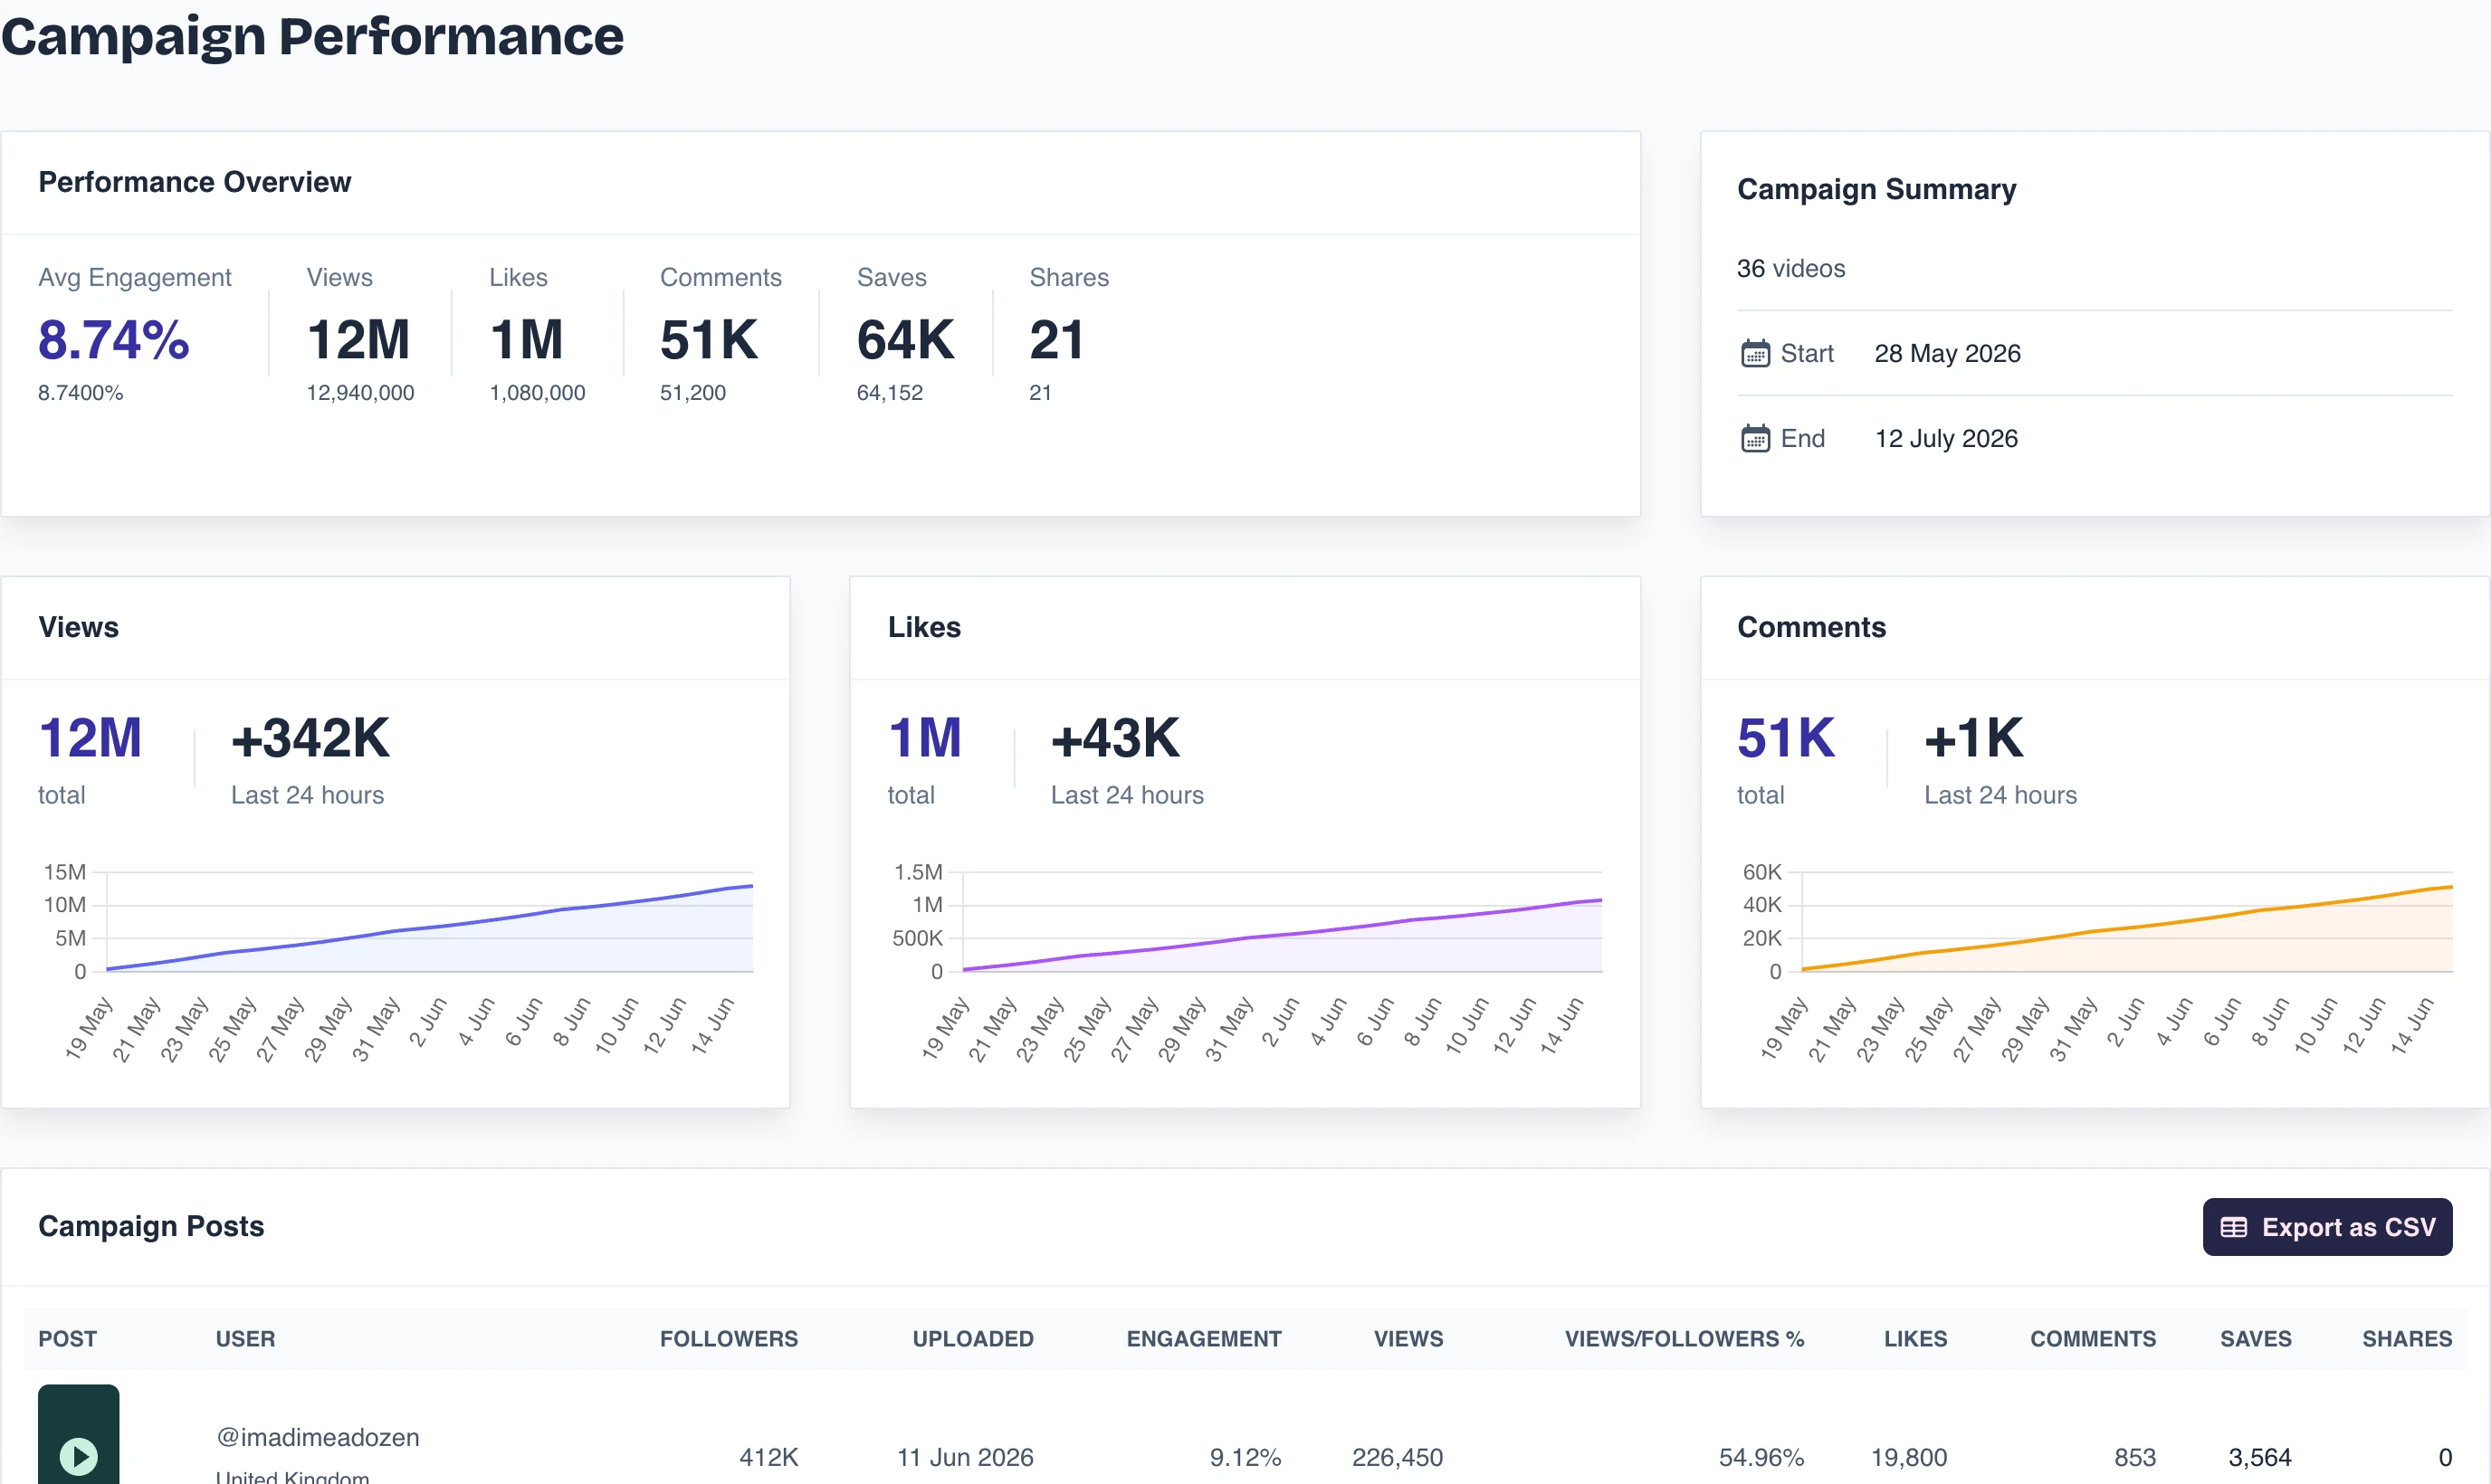Click the orange Comments chart line
The width and height of the screenshot is (2491, 1484).
point(2128,927)
